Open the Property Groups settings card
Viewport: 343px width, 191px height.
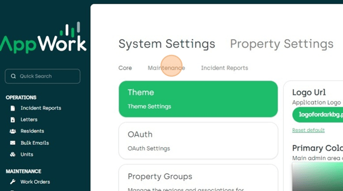(198, 178)
